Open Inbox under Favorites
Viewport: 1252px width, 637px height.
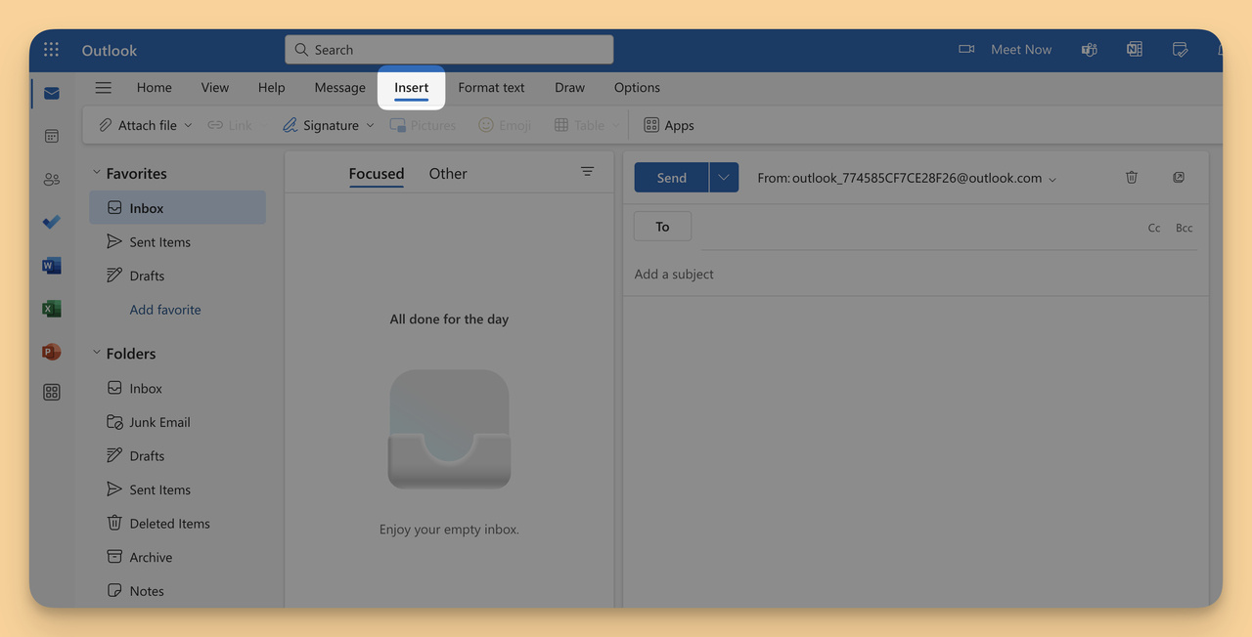tap(177, 208)
